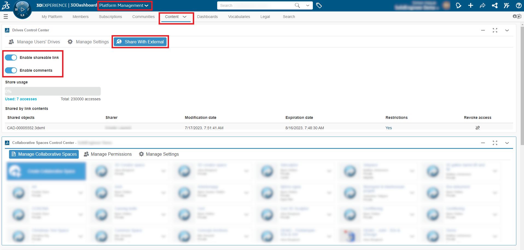524x250 pixels.
Task: Collapse the Drives Control Center widget
Action: [483, 30]
